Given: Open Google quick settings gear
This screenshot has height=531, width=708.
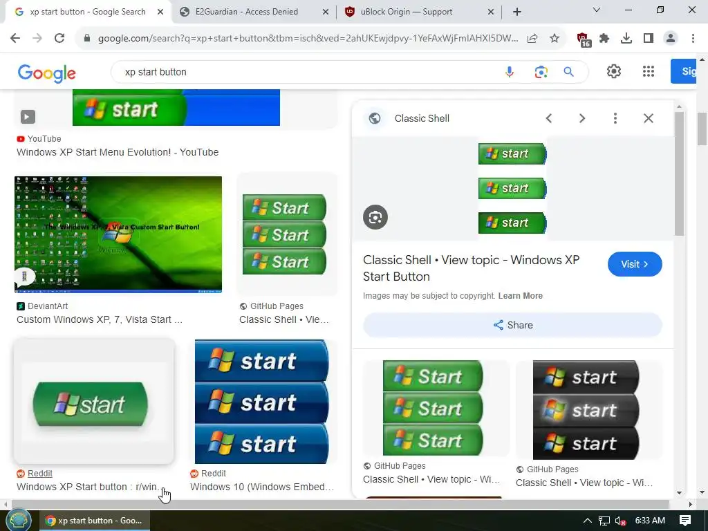Looking at the screenshot, I should (x=614, y=71).
